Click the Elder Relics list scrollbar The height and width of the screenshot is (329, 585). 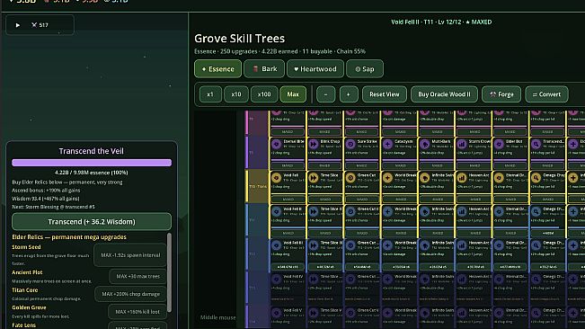click(x=169, y=273)
